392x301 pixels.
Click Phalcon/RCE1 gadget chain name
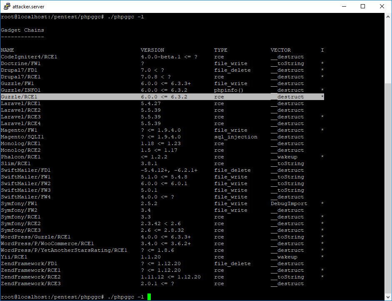point(21,157)
